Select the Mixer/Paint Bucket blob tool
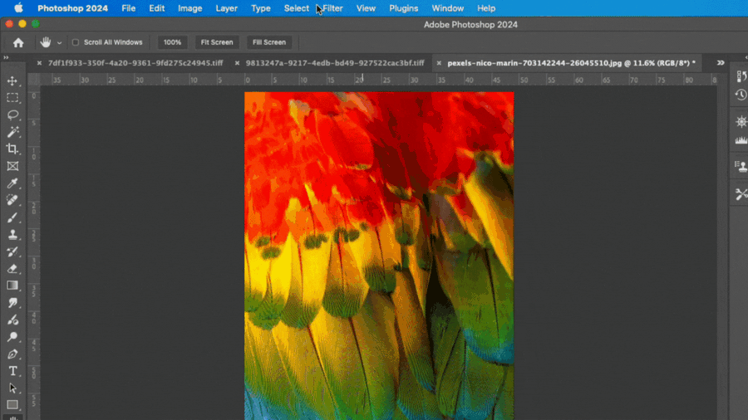Screen dimensions: 748x420 point(12,320)
